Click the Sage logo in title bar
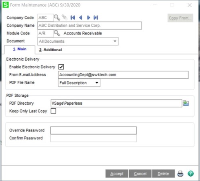200x181 pixels. click(6, 5)
